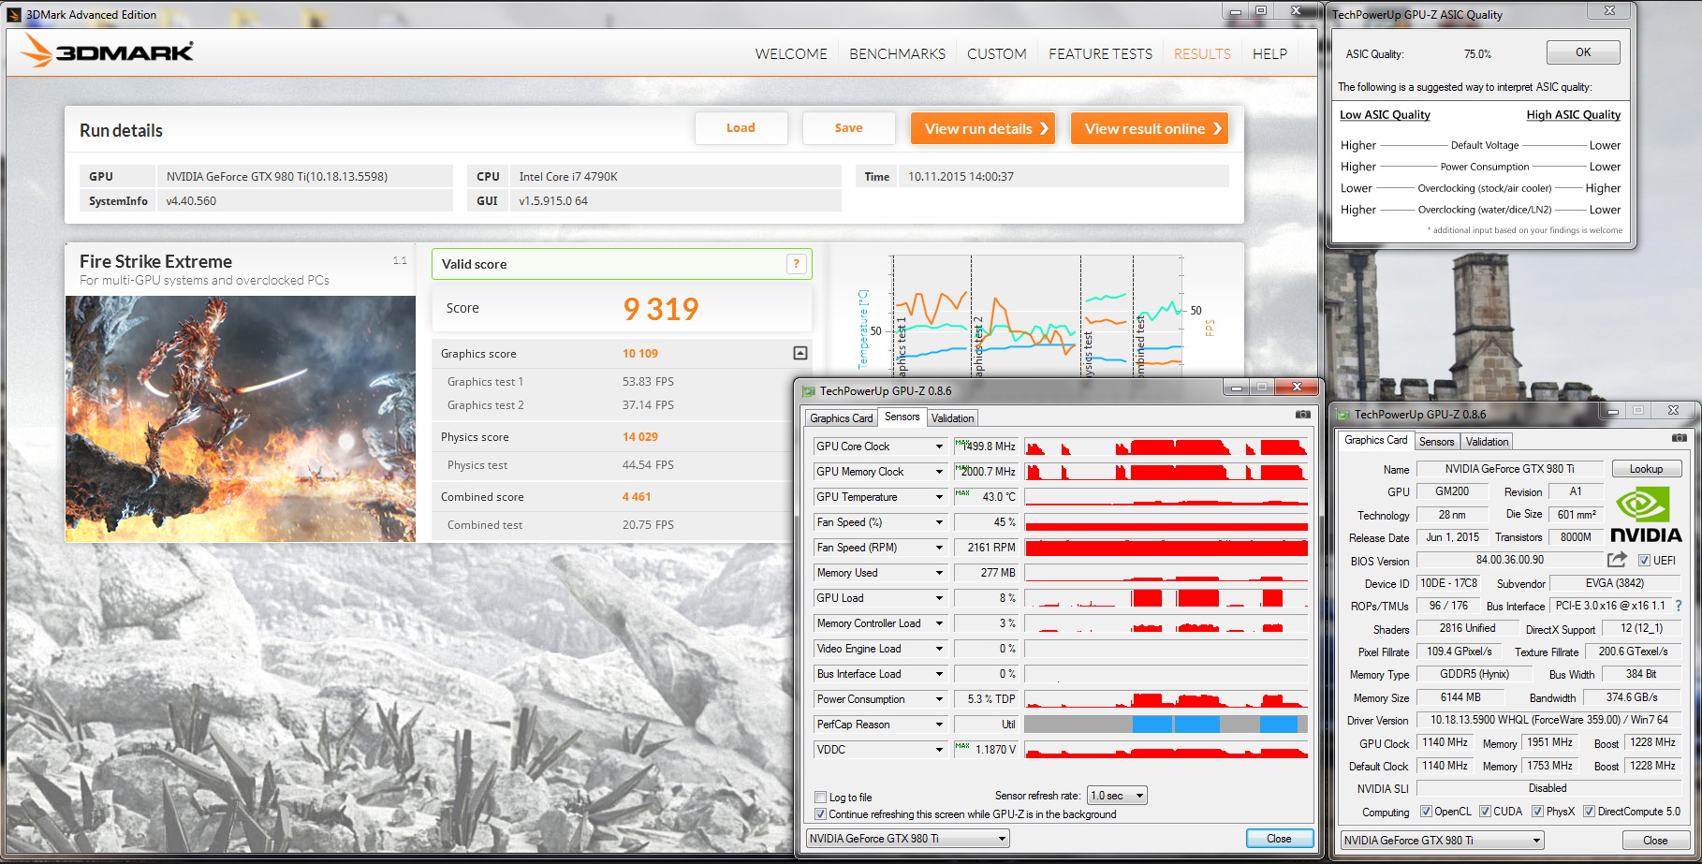This screenshot has width=1702, height=864.
Task: Toggle the PhysX checkbox
Action: coord(1537,812)
